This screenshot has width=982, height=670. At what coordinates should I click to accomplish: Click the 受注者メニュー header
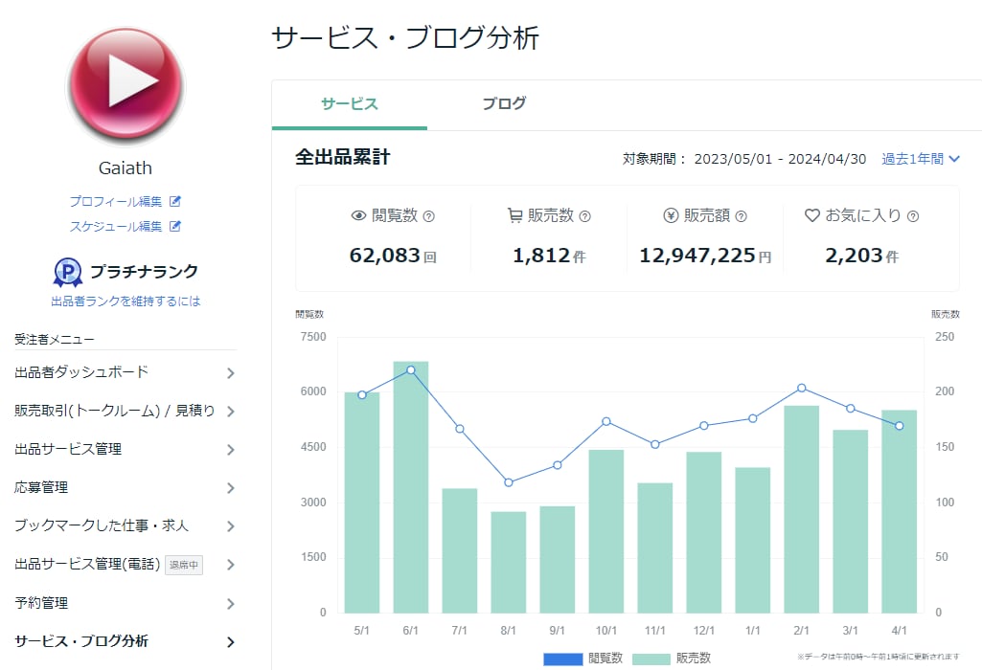click(x=55, y=340)
